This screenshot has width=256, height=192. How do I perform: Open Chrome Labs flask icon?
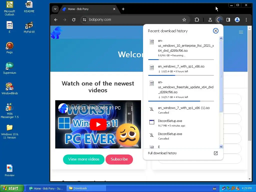(x=210, y=20)
